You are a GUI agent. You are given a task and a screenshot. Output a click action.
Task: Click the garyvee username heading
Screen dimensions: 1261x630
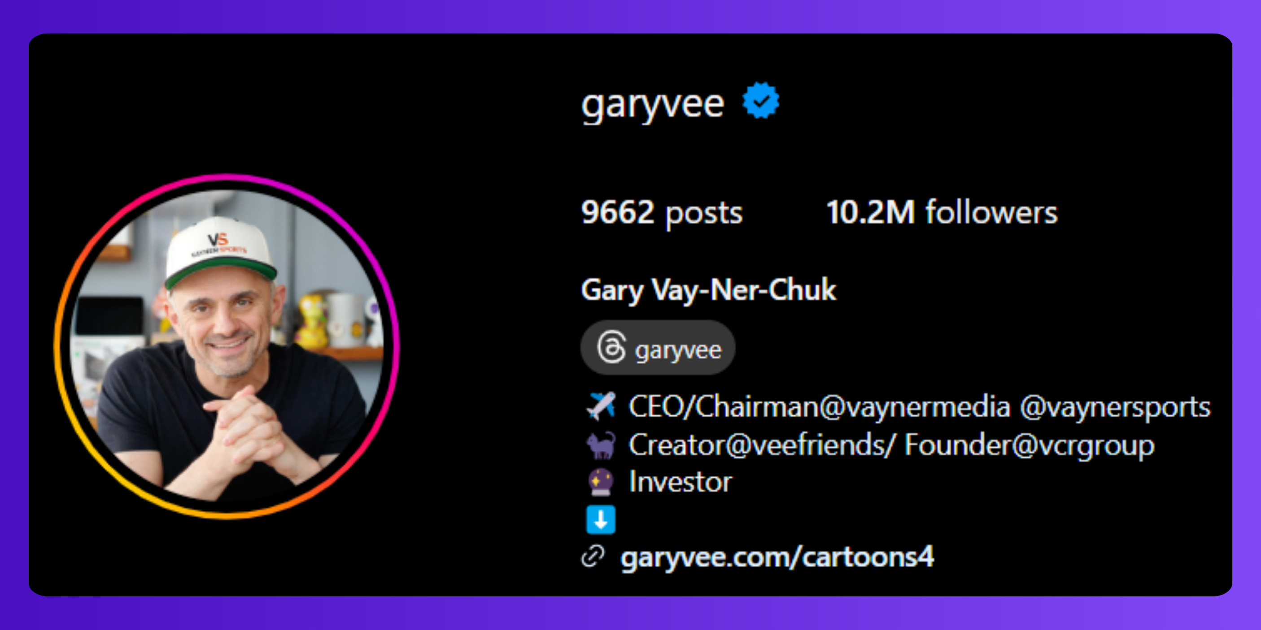[653, 104]
